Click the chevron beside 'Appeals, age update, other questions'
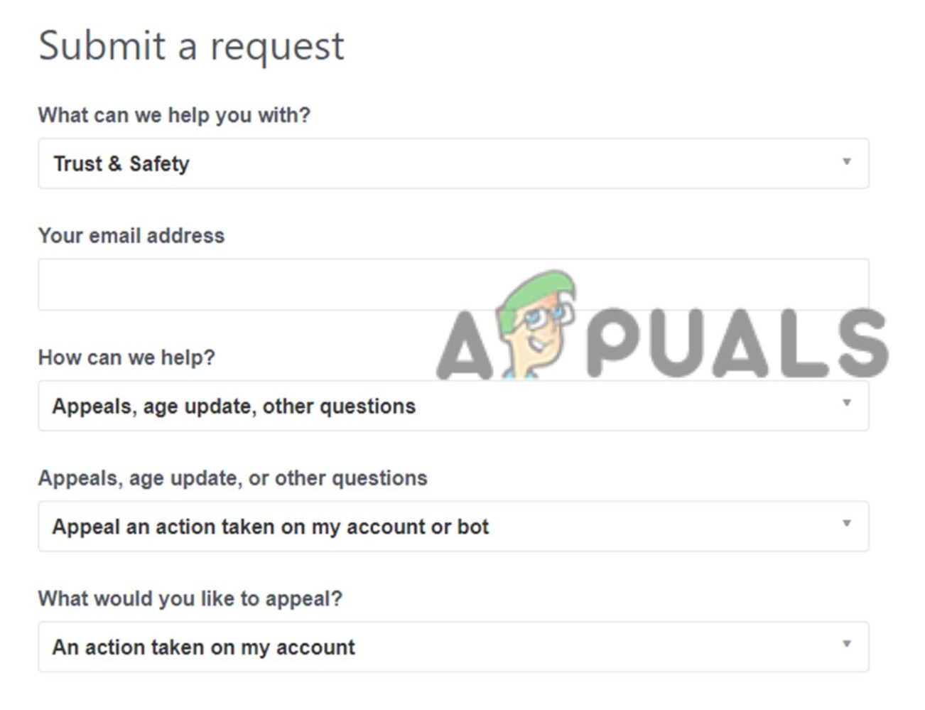This screenshot has width=925, height=710. (x=845, y=405)
